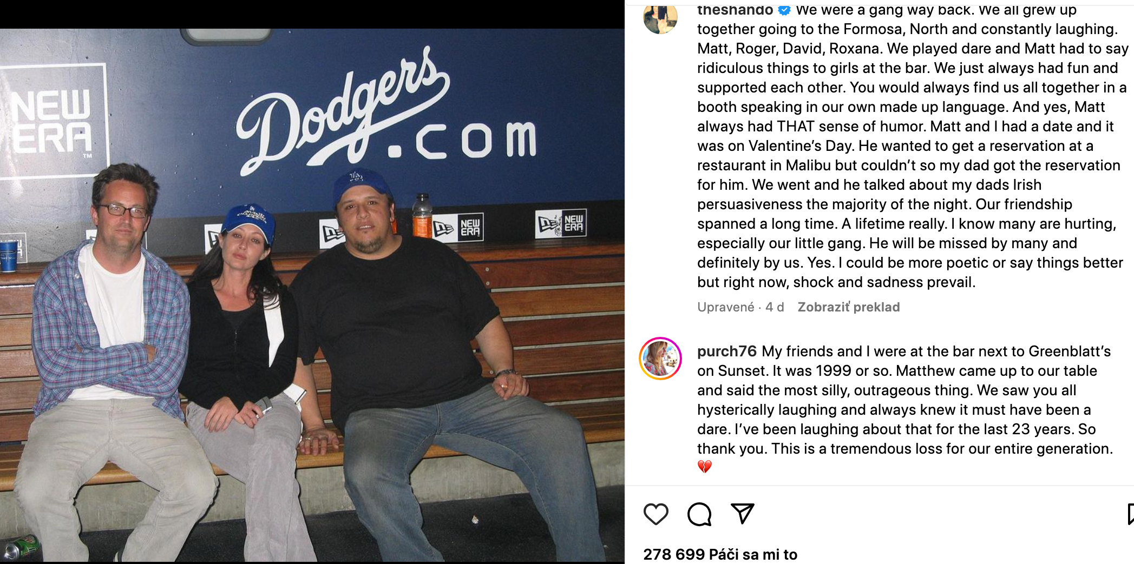
Task: Like the post with the heart icon
Action: pyautogui.click(x=656, y=514)
